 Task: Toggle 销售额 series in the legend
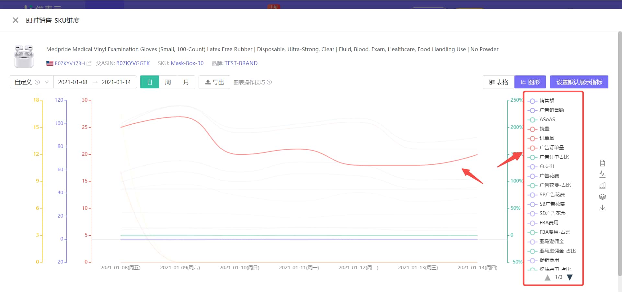pos(547,101)
